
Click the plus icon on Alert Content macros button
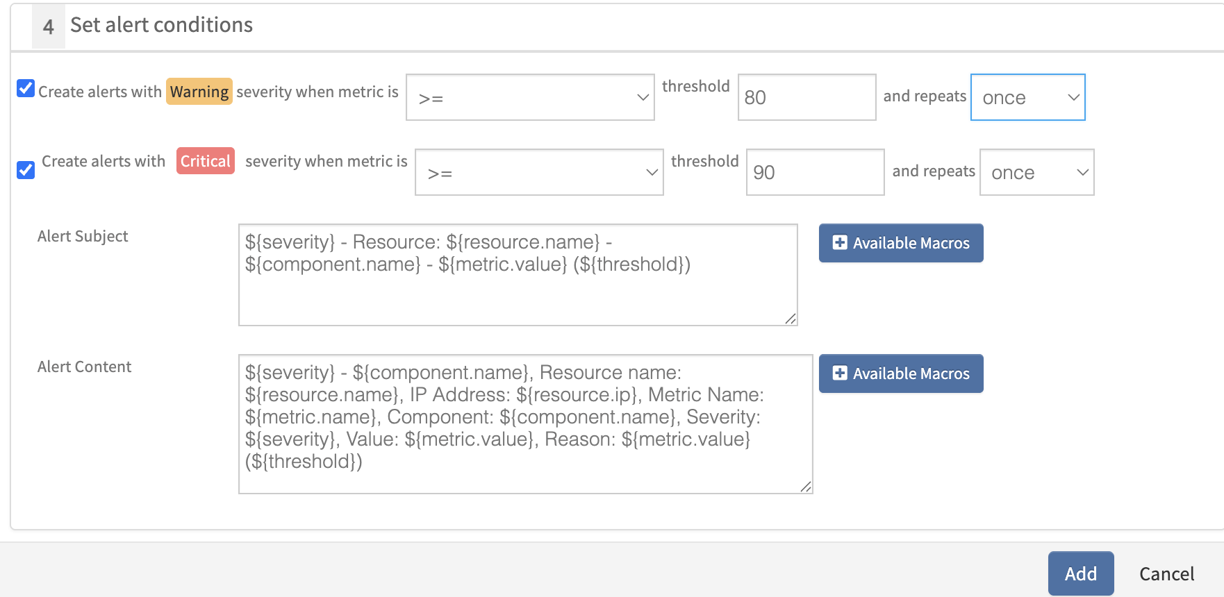click(840, 373)
